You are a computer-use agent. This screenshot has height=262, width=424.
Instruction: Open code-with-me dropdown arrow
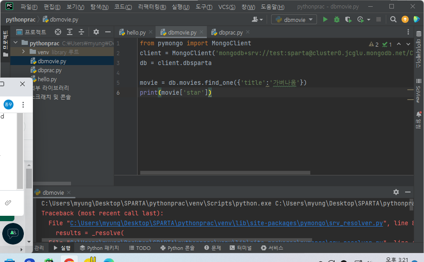point(261,20)
